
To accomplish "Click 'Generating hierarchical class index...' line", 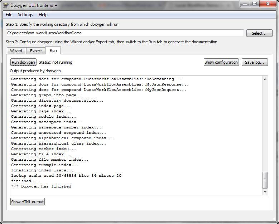I will [x=58, y=143].
